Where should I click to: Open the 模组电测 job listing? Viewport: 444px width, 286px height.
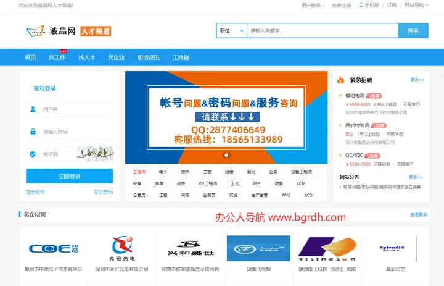[355, 96]
